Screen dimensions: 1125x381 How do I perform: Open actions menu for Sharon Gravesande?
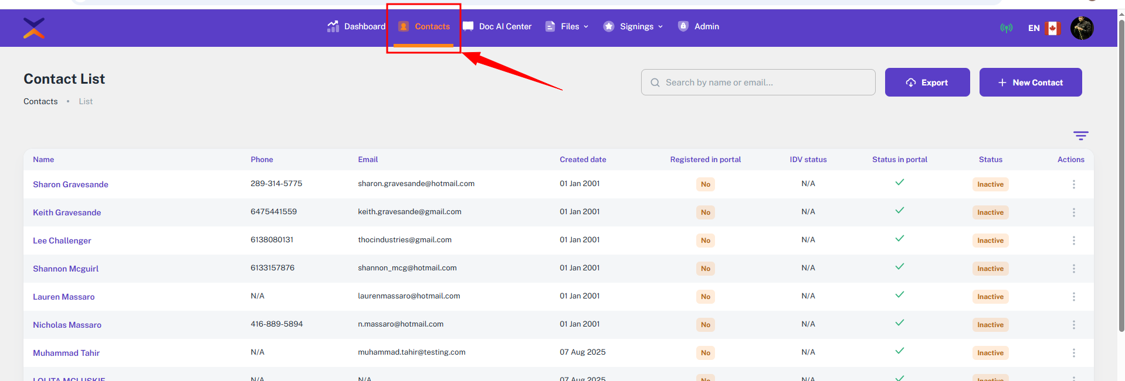[x=1073, y=184]
